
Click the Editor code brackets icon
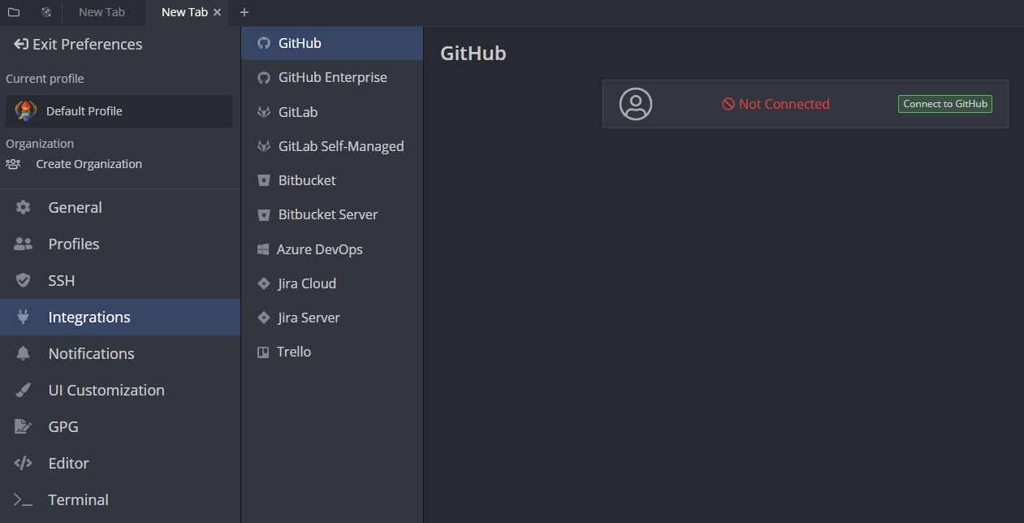pos(24,463)
